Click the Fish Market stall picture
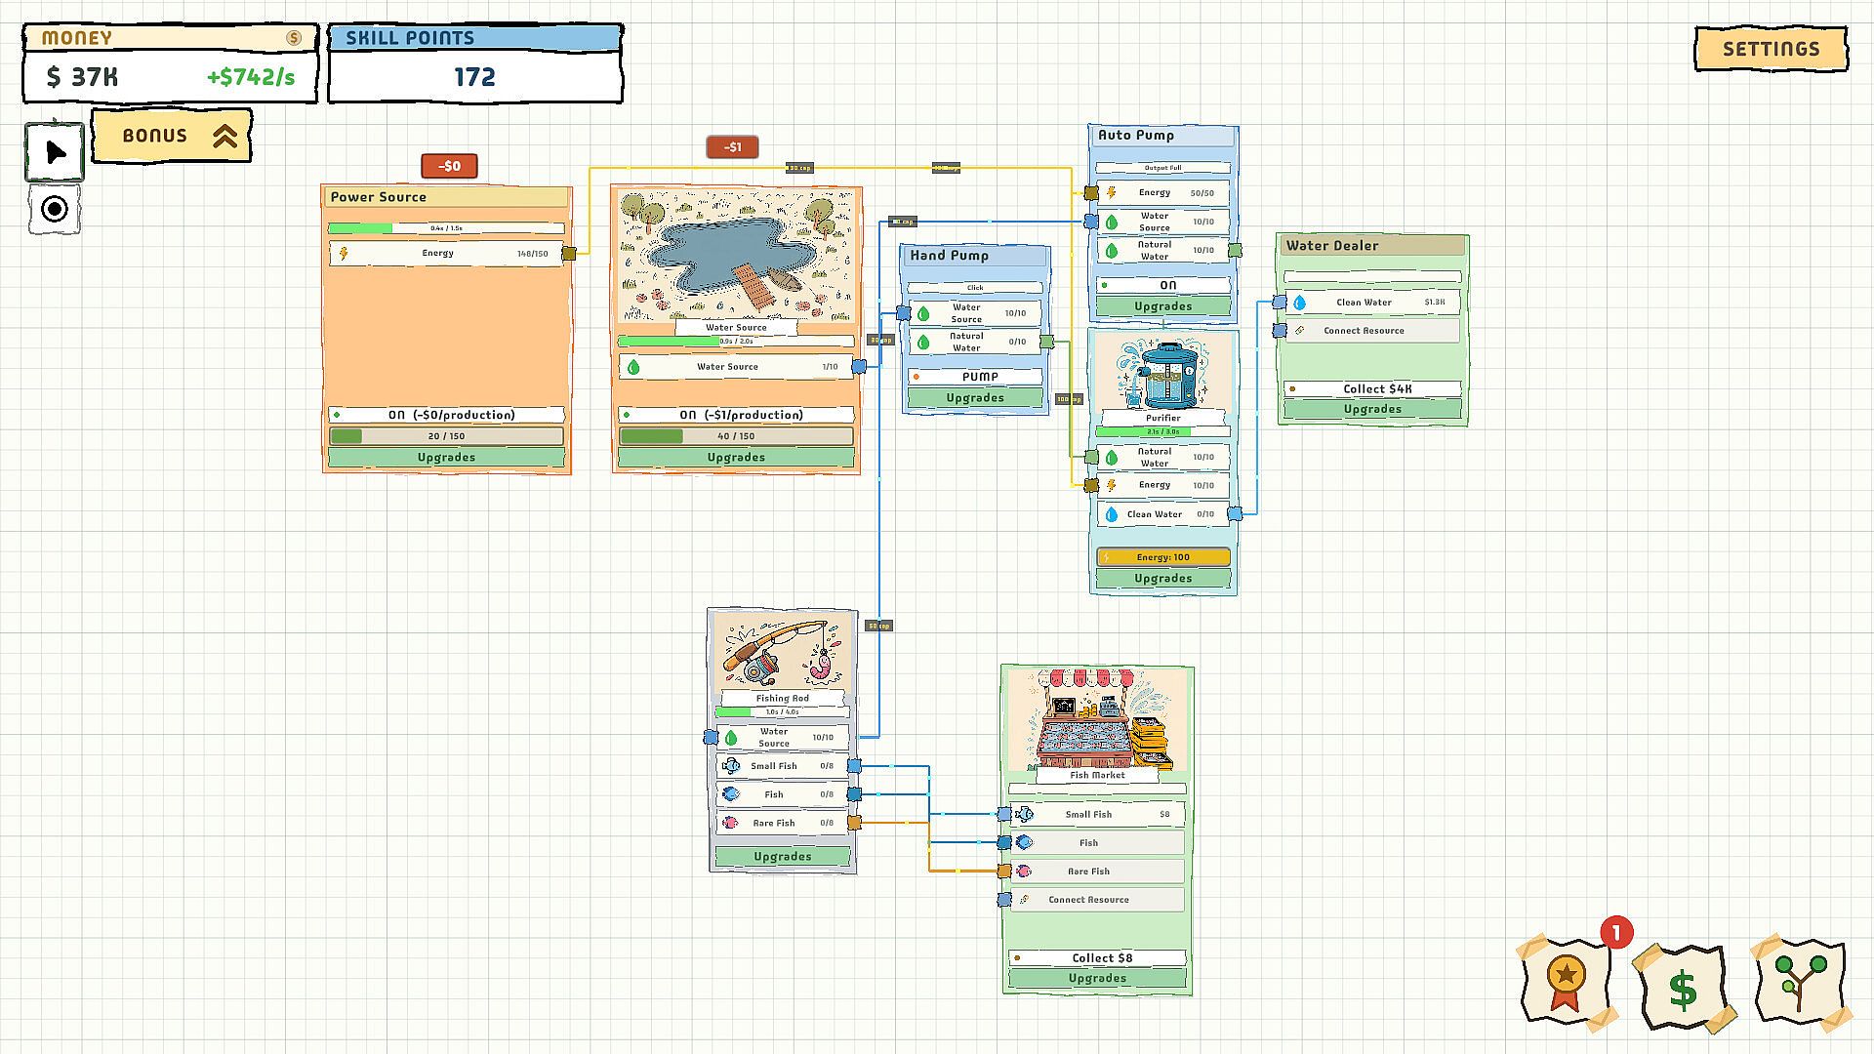The height and width of the screenshot is (1054, 1874). [1097, 719]
